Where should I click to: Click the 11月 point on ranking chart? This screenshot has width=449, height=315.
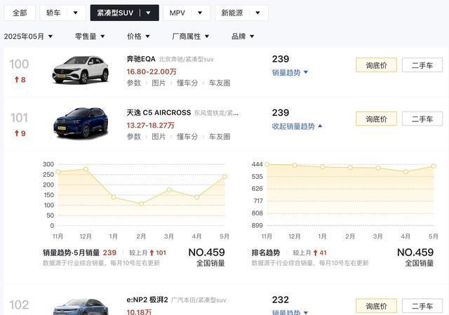pos(267,164)
